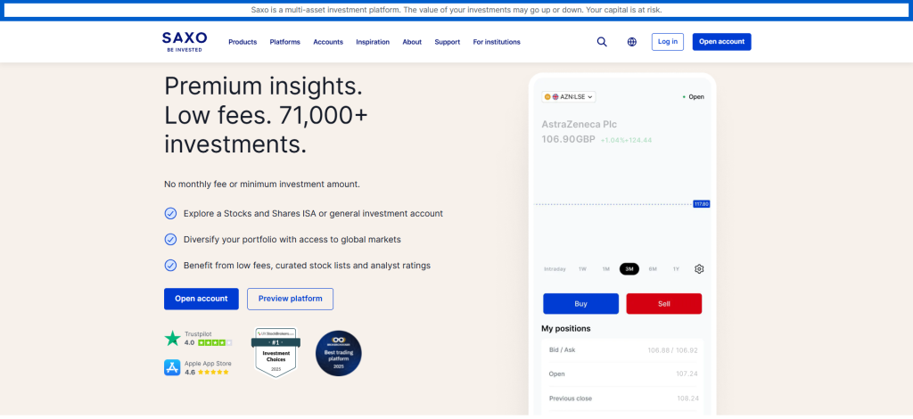Select the Intraday chart range
The width and height of the screenshot is (913, 419).
pos(555,269)
